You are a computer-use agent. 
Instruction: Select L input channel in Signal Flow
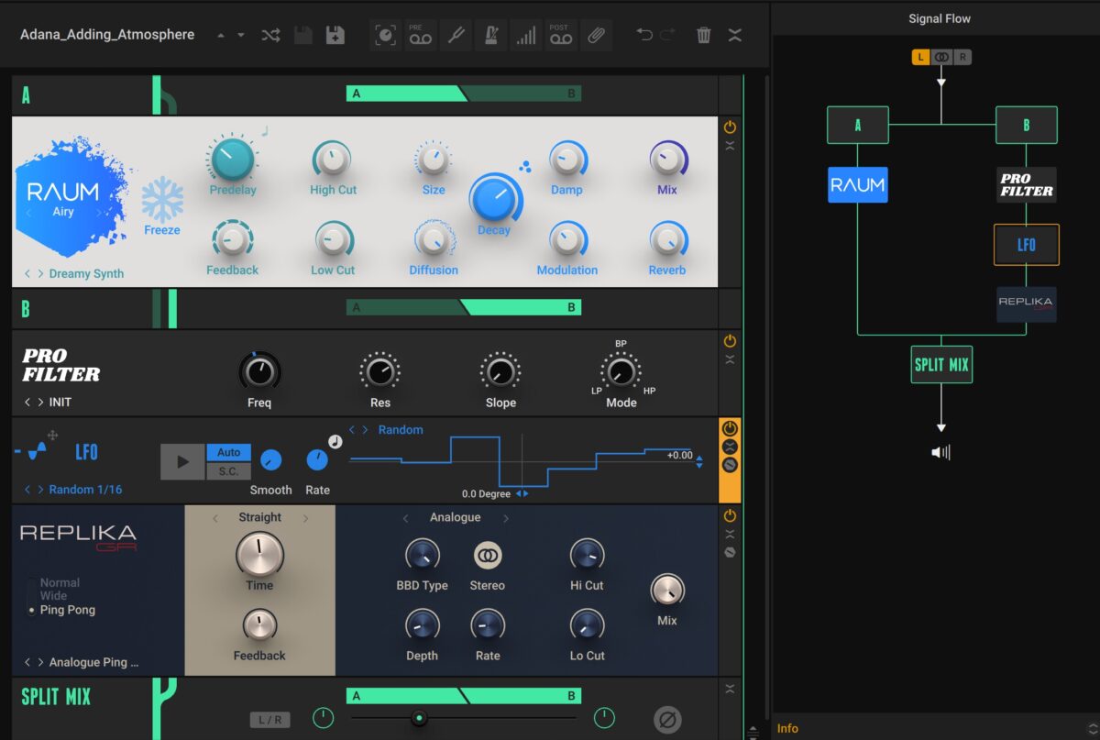point(921,57)
